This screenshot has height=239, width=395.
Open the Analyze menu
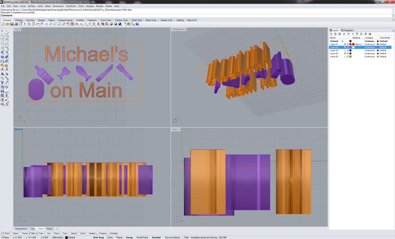click(x=90, y=6)
